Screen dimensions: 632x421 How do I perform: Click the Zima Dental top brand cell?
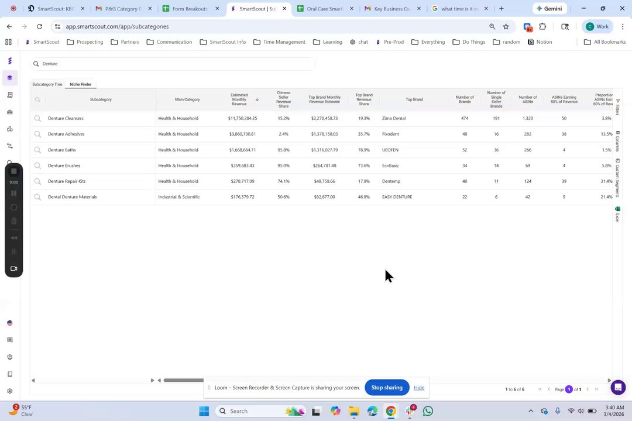pos(394,119)
